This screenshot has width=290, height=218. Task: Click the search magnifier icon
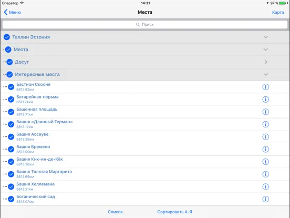138,24
